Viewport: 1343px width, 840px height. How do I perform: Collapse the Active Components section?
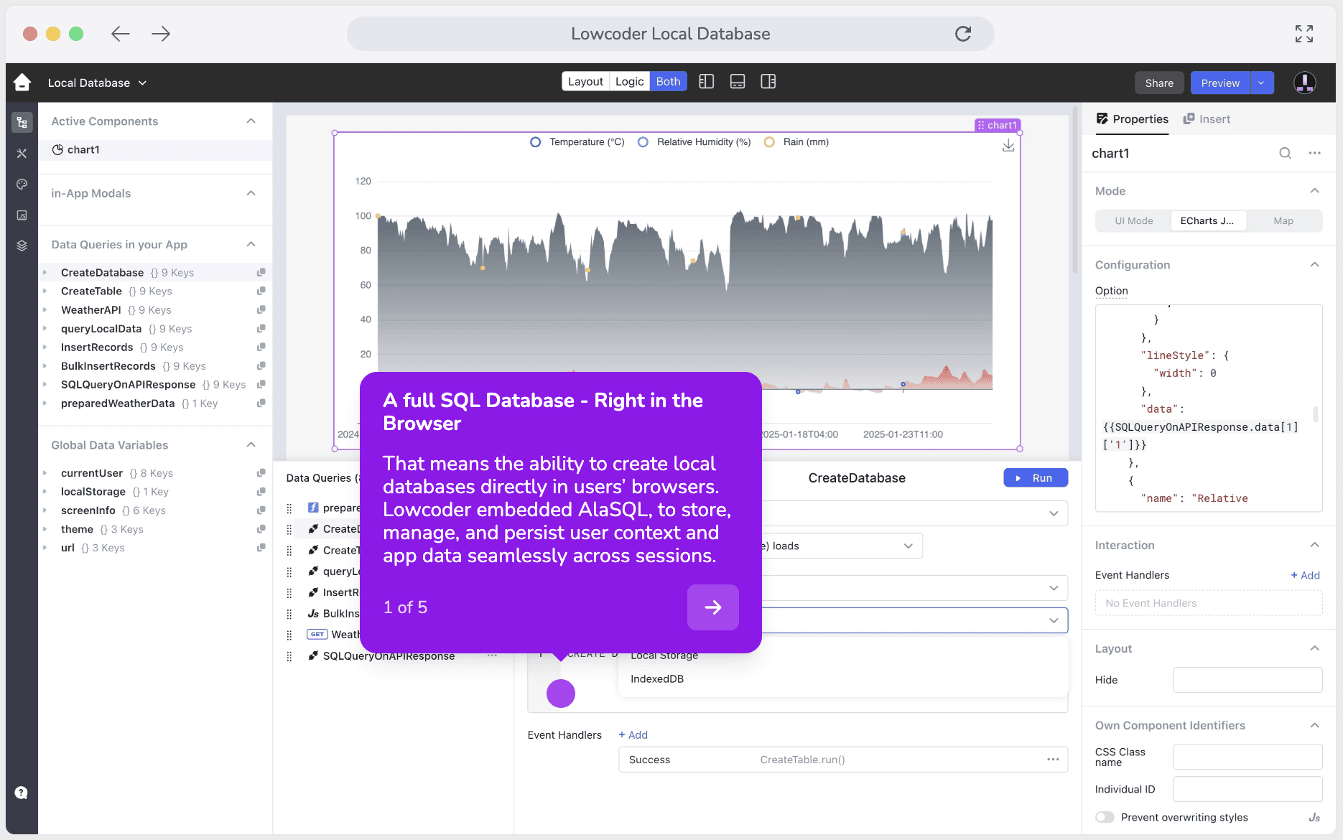coord(251,121)
